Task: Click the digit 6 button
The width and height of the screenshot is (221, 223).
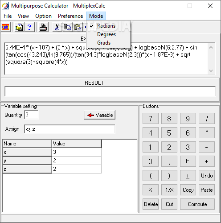Action: coord(188,133)
